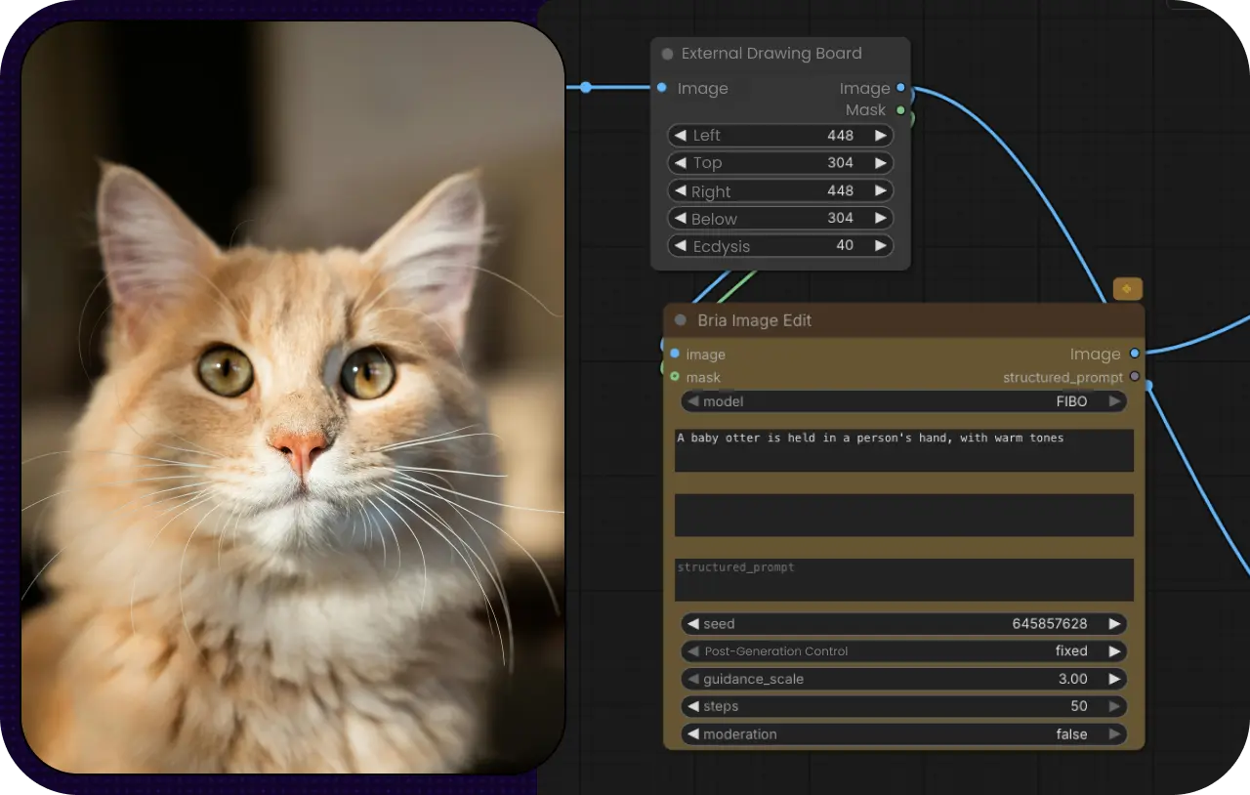Click the orange diamond badge above Bria Image Edit

coord(1127,288)
